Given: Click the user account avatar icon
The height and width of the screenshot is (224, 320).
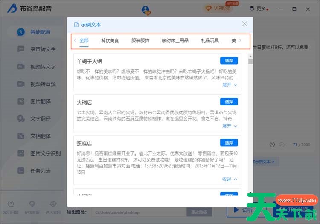Looking at the screenshot, I should coord(146,10).
